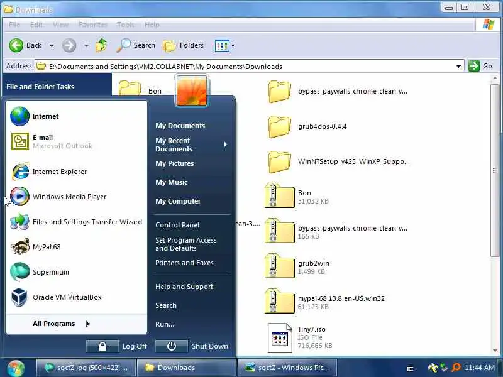Switch to sgctZ.jpg taskbar window
503x377 pixels.
tap(86, 368)
